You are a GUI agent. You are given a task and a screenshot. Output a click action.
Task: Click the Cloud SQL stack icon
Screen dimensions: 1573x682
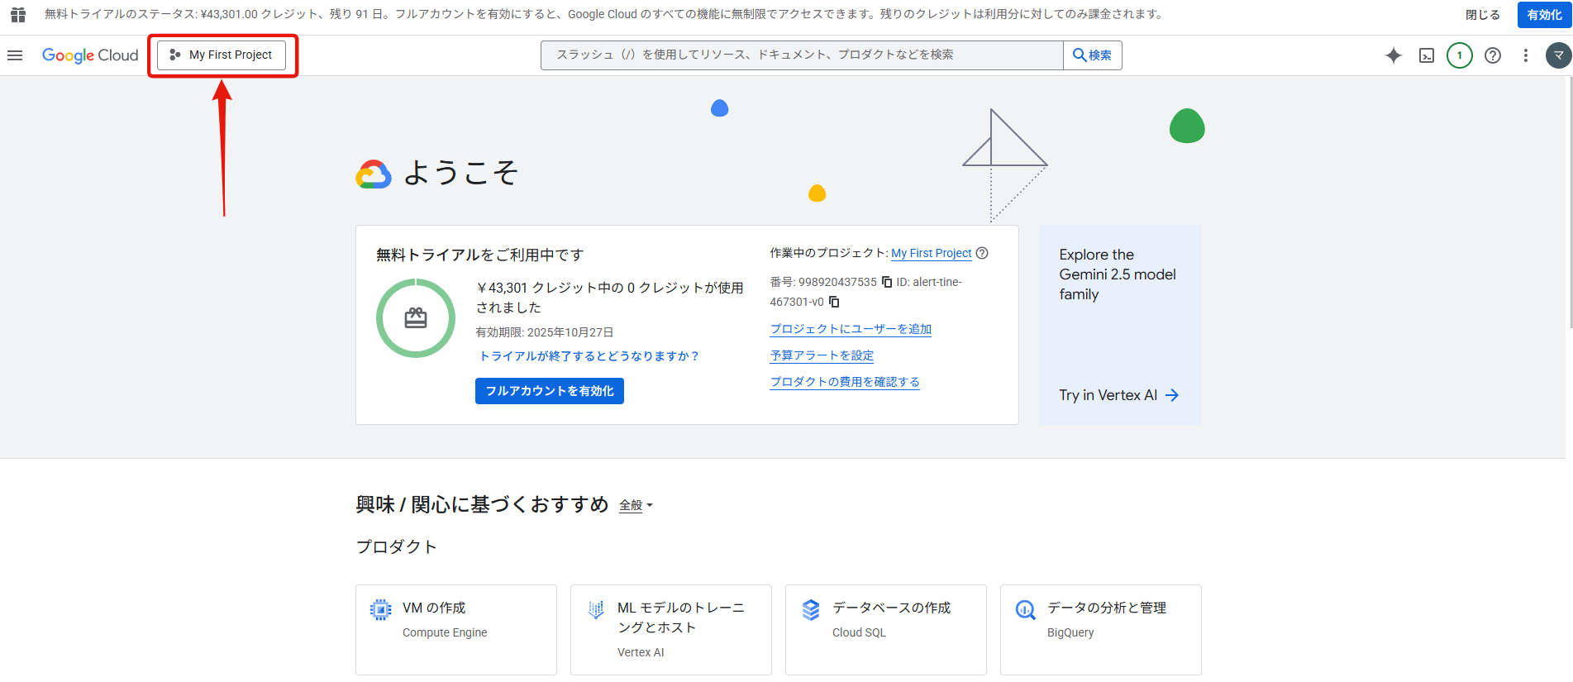tap(811, 610)
